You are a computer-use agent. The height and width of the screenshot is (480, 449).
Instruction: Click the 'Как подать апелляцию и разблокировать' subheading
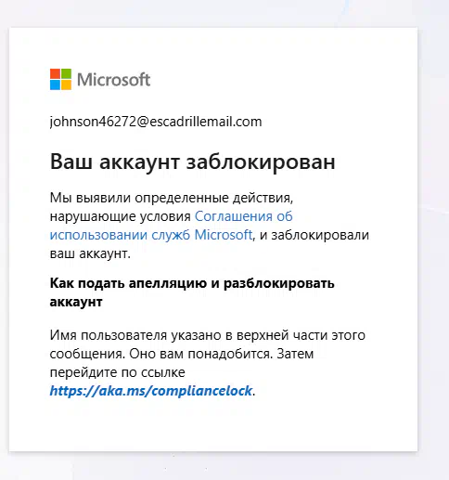(x=192, y=283)
